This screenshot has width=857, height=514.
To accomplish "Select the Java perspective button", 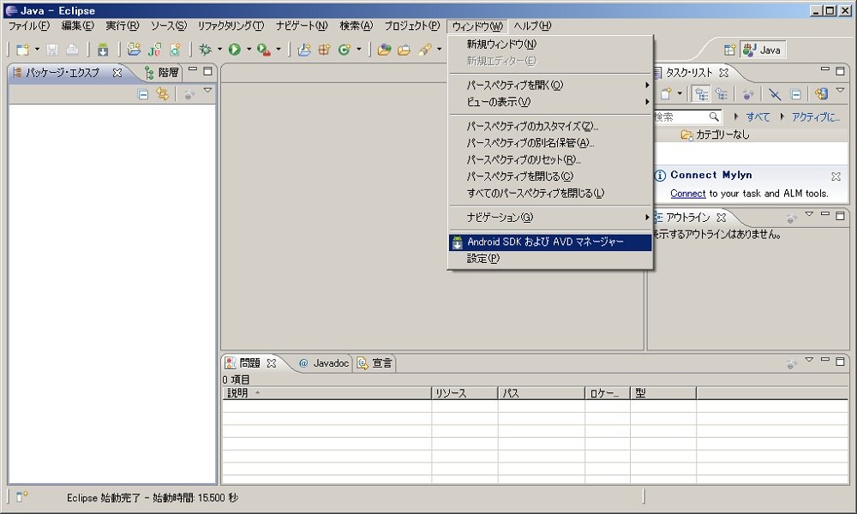I will 763,50.
